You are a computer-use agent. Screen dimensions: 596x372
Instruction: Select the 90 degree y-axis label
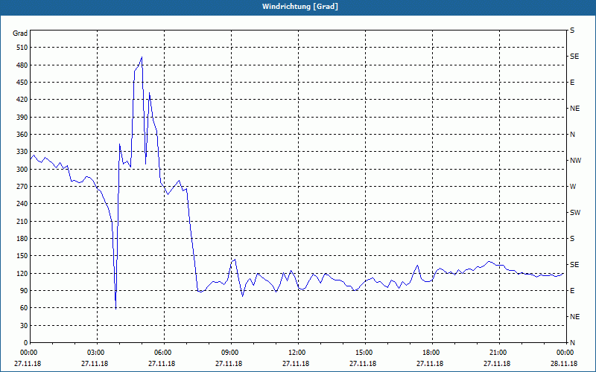[22, 291]
